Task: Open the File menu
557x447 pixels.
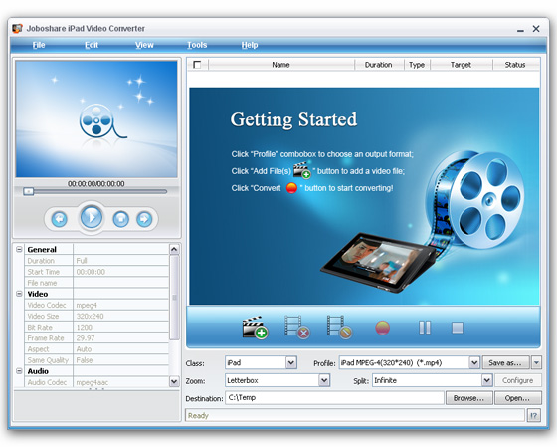Action: coord(39,45)
